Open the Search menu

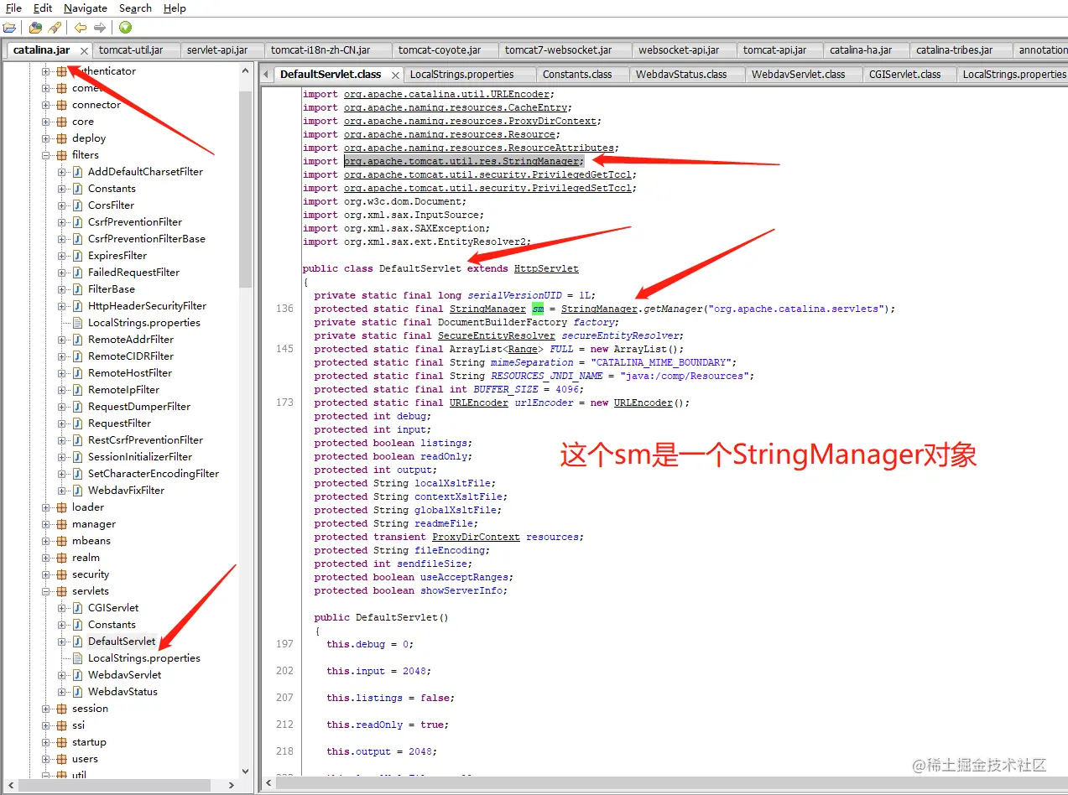coord(135,8)
